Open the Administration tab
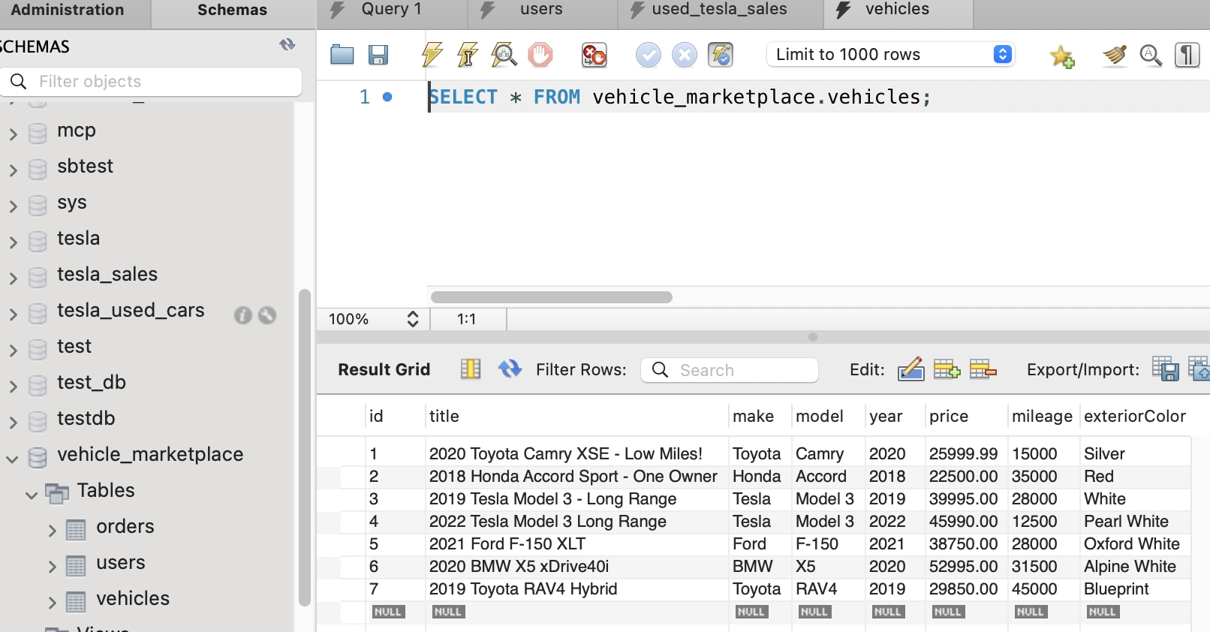This screenshot has height=632, width=1210. [x=68, y=10]
